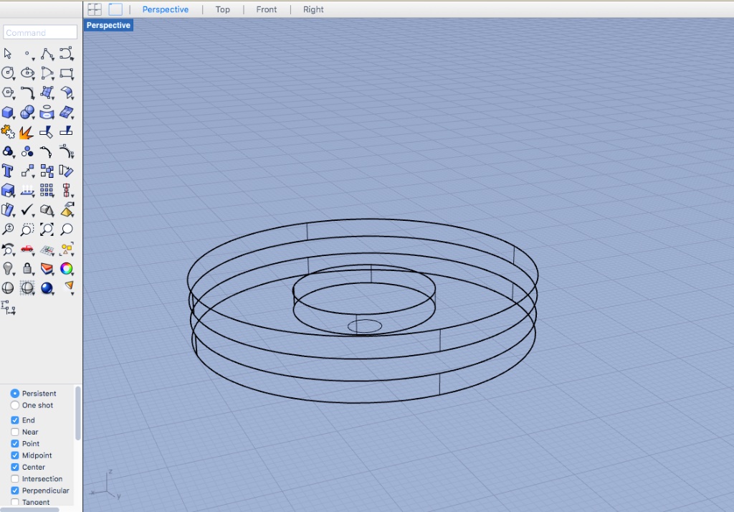This screenshot has width=734, height=512.
Task: Click the horizontal scrollbar under the osnap list
Action: click(x=29, y=510)
